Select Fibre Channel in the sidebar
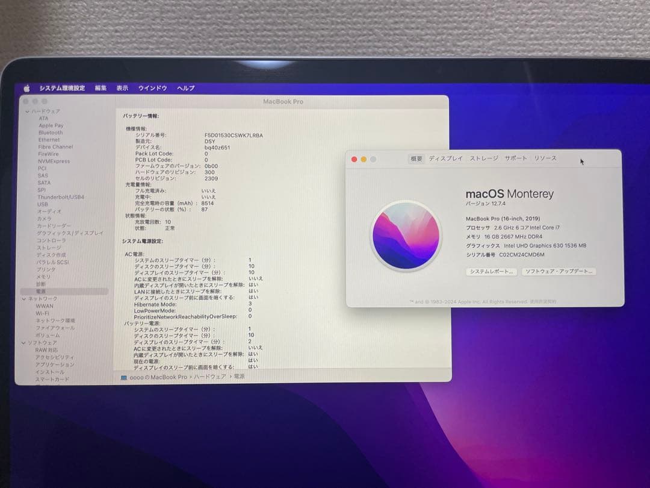The width and height of the screenshot is (650, 488). [x=55, y=147]
